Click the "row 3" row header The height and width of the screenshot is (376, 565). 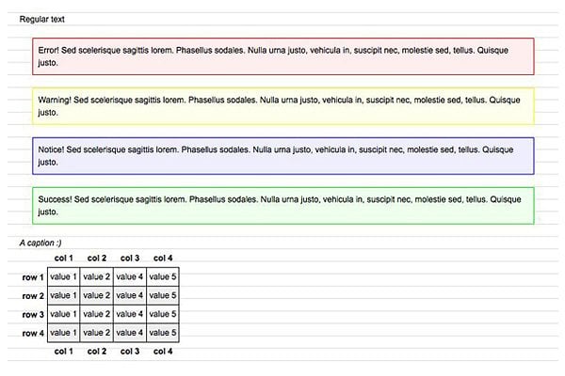[33, 314]
